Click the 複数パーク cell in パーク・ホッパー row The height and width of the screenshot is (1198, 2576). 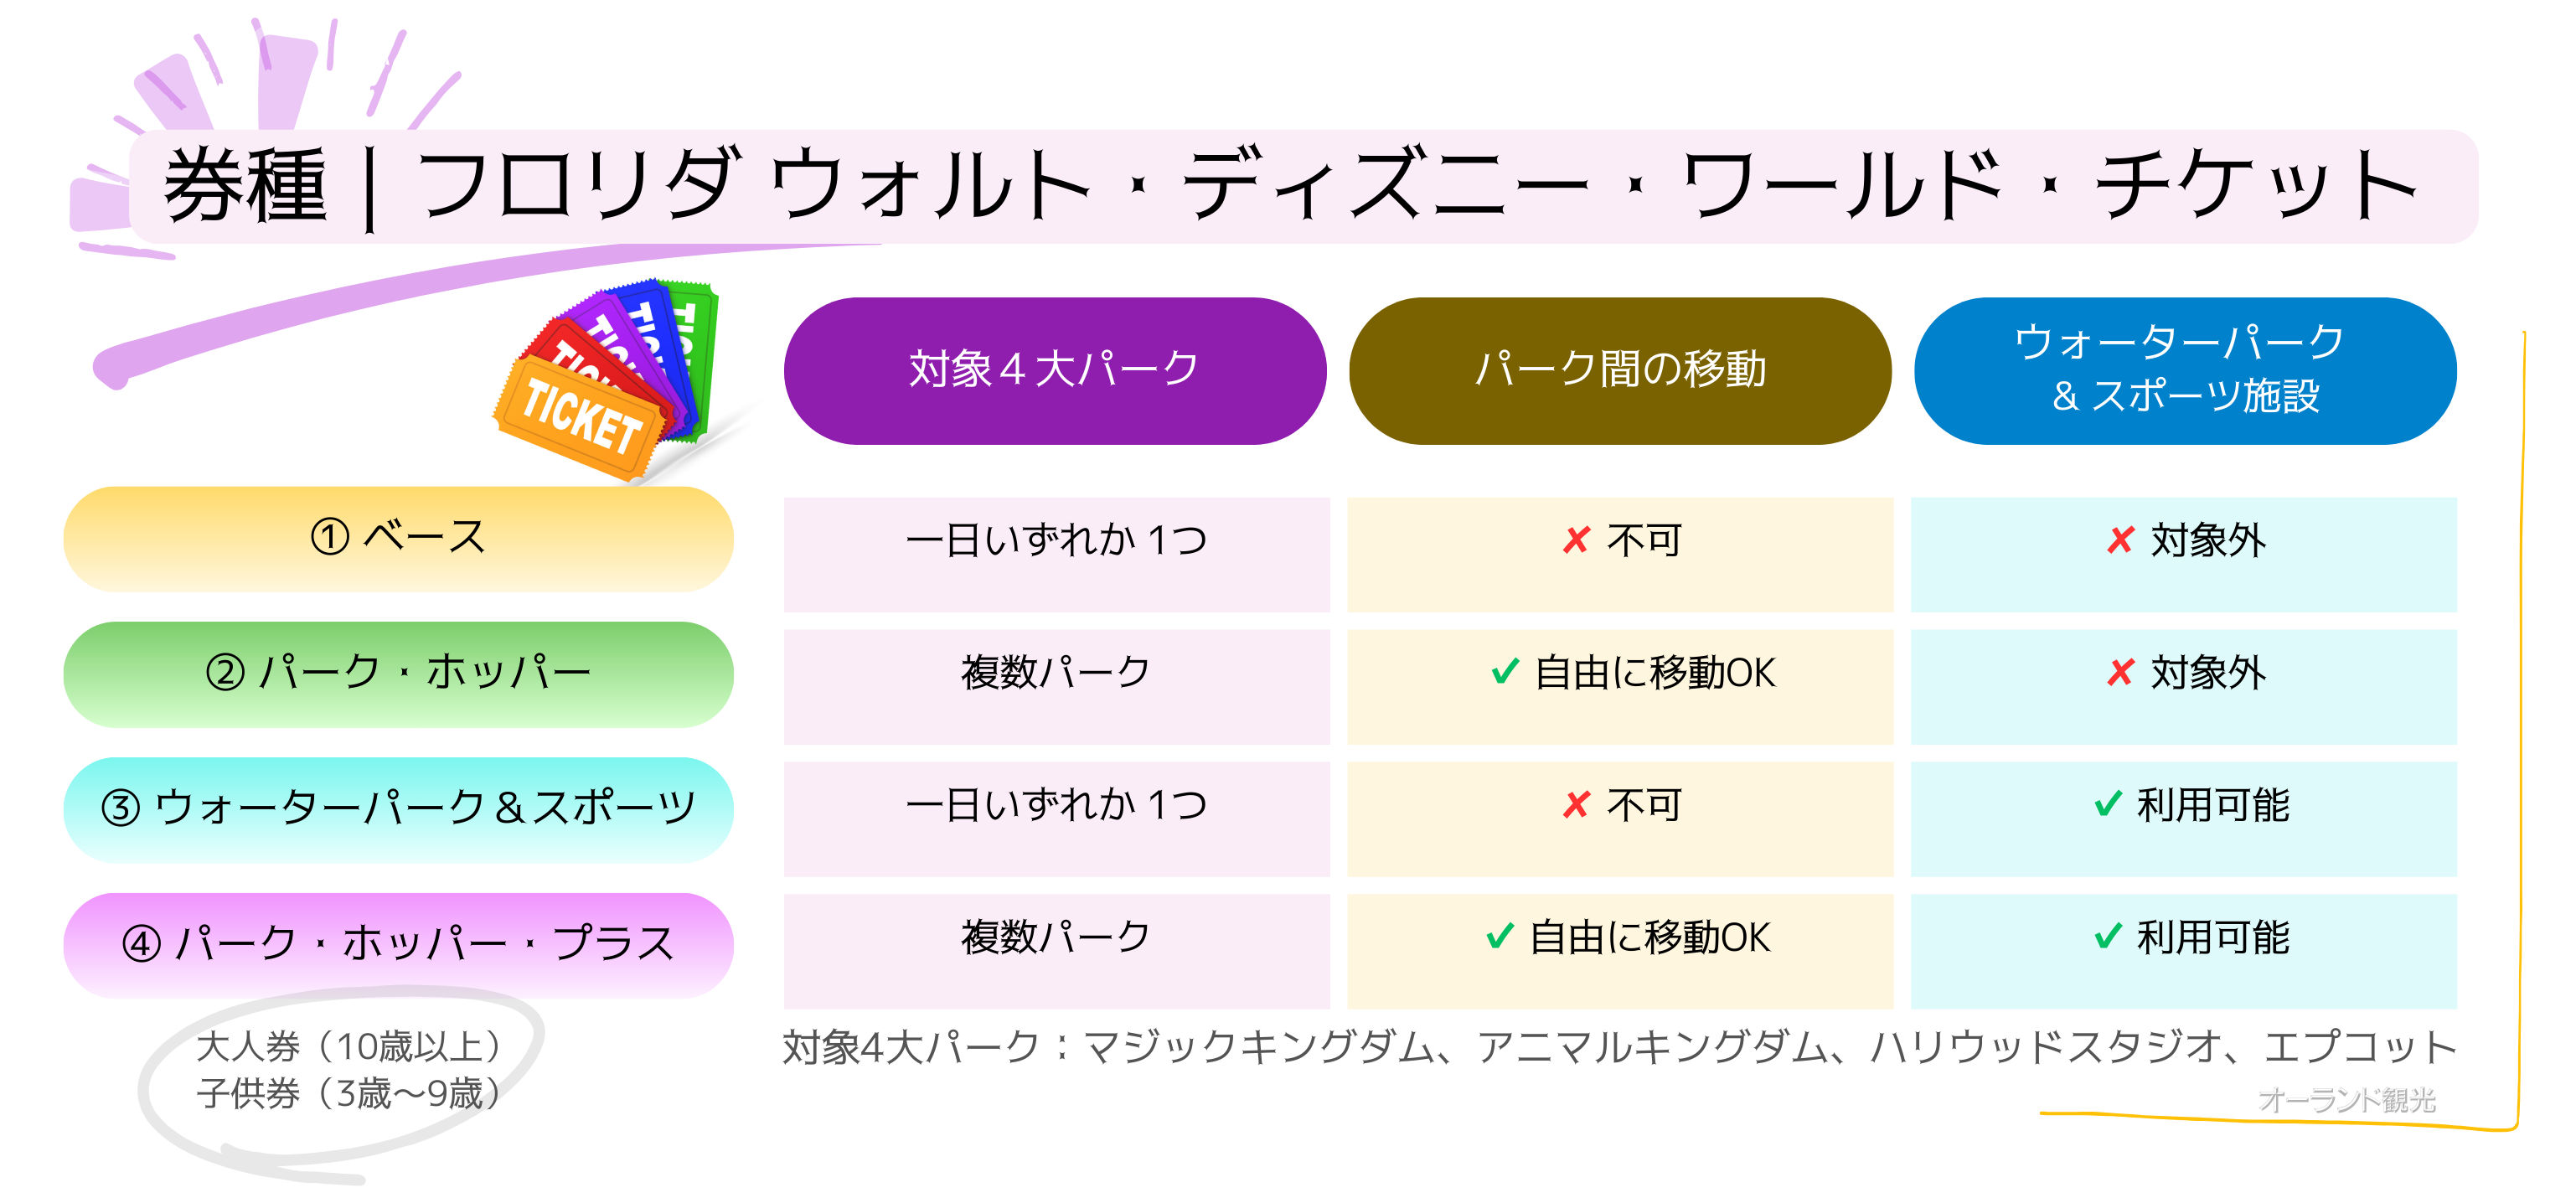tap(1056, 673)
